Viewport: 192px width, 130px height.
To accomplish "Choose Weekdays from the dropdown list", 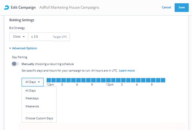I will point(32,98).
